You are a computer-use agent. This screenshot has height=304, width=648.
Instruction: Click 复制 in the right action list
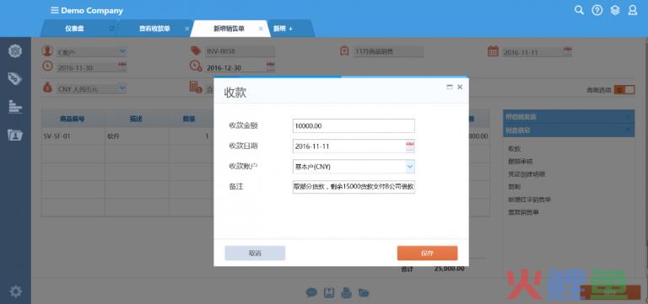pos(515,187)
